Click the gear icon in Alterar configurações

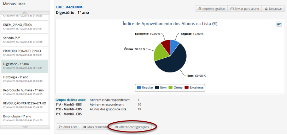116,127
